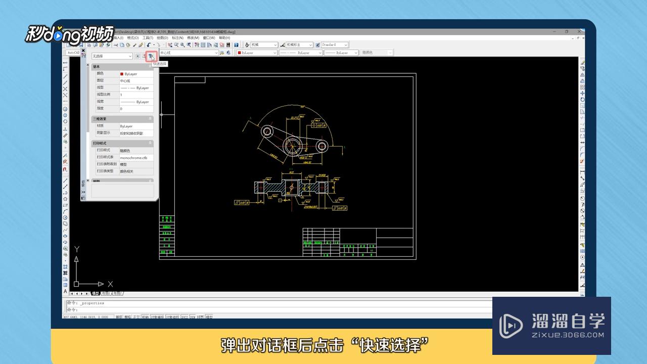Toggle the DYN status button

click(x=193, y=317)
